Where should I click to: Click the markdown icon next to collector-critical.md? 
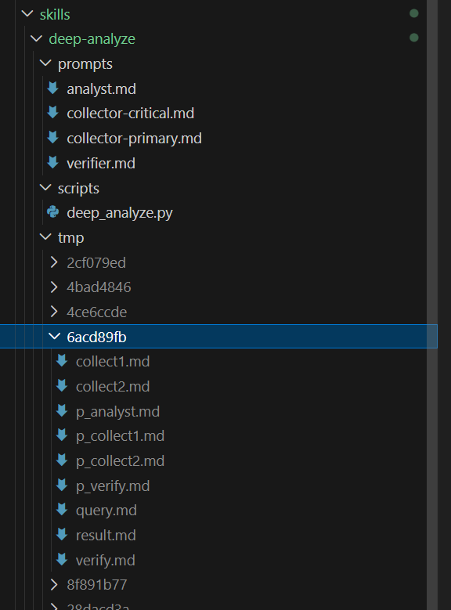click(x=53, y=113)
